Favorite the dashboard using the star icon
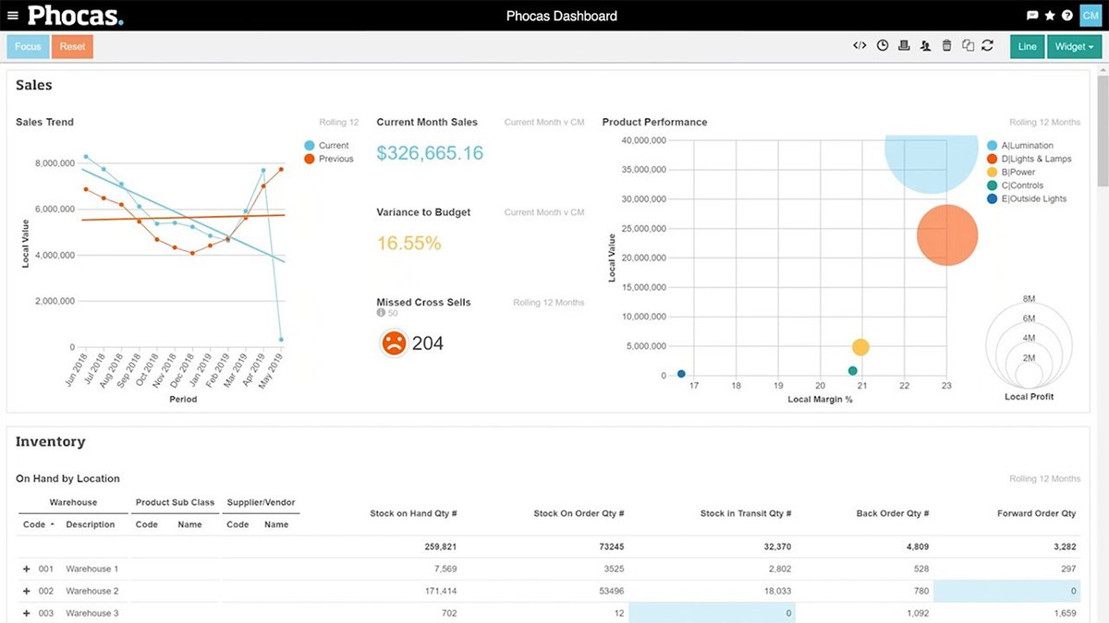The height and width of the screenshot is (623, 1109). tap(1049, 15)
